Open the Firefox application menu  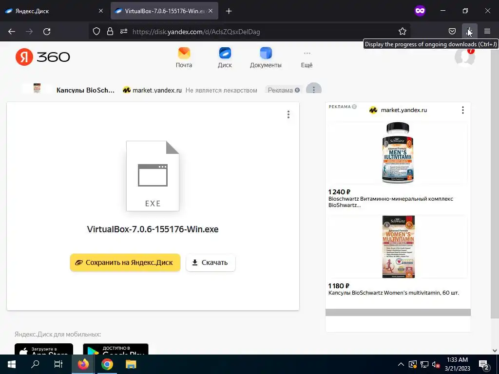pyautogui.click(x=487, y=31)
